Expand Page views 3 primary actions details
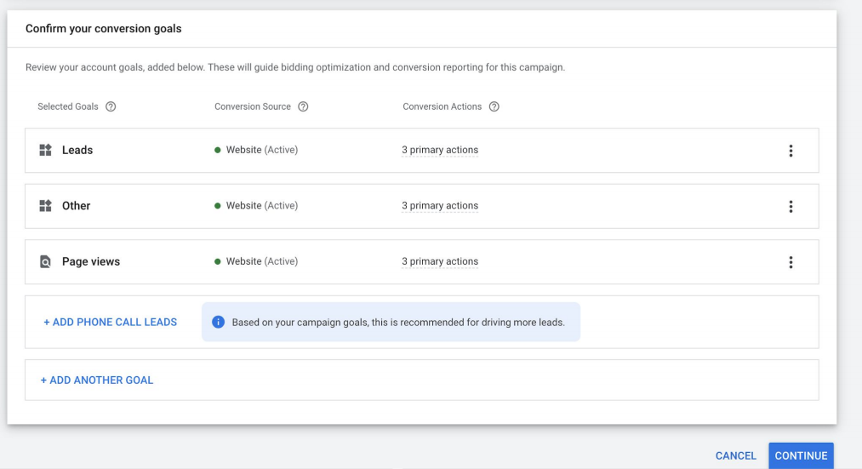This screenshot has height=469, width=862. 439,262
